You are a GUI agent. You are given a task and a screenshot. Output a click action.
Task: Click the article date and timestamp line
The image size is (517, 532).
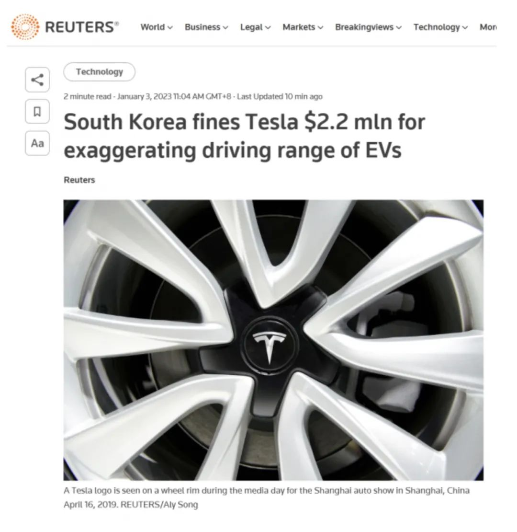click(193, 97)
